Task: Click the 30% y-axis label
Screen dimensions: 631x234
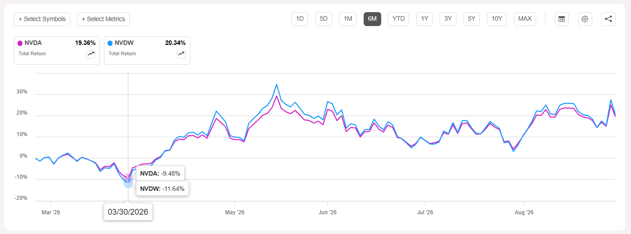Action: click(22, 92)
